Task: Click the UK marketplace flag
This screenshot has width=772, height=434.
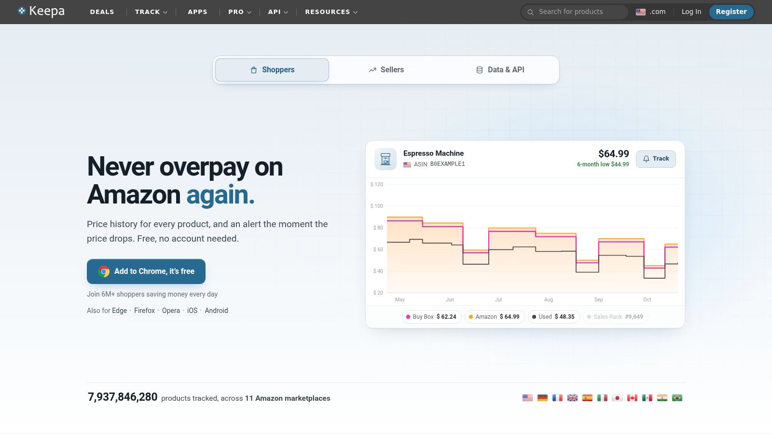Action: coord(572,398)
